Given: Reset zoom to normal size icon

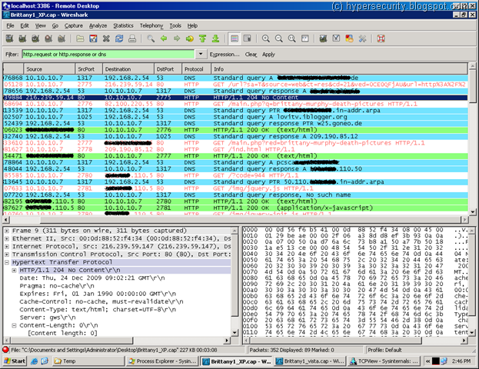Looking at the screenshot, I should 291,38.
